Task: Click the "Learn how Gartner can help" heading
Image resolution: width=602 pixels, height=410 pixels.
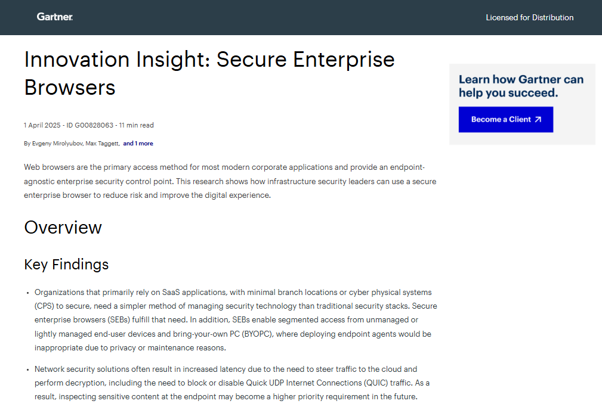Action: click(x=521, y=86)
